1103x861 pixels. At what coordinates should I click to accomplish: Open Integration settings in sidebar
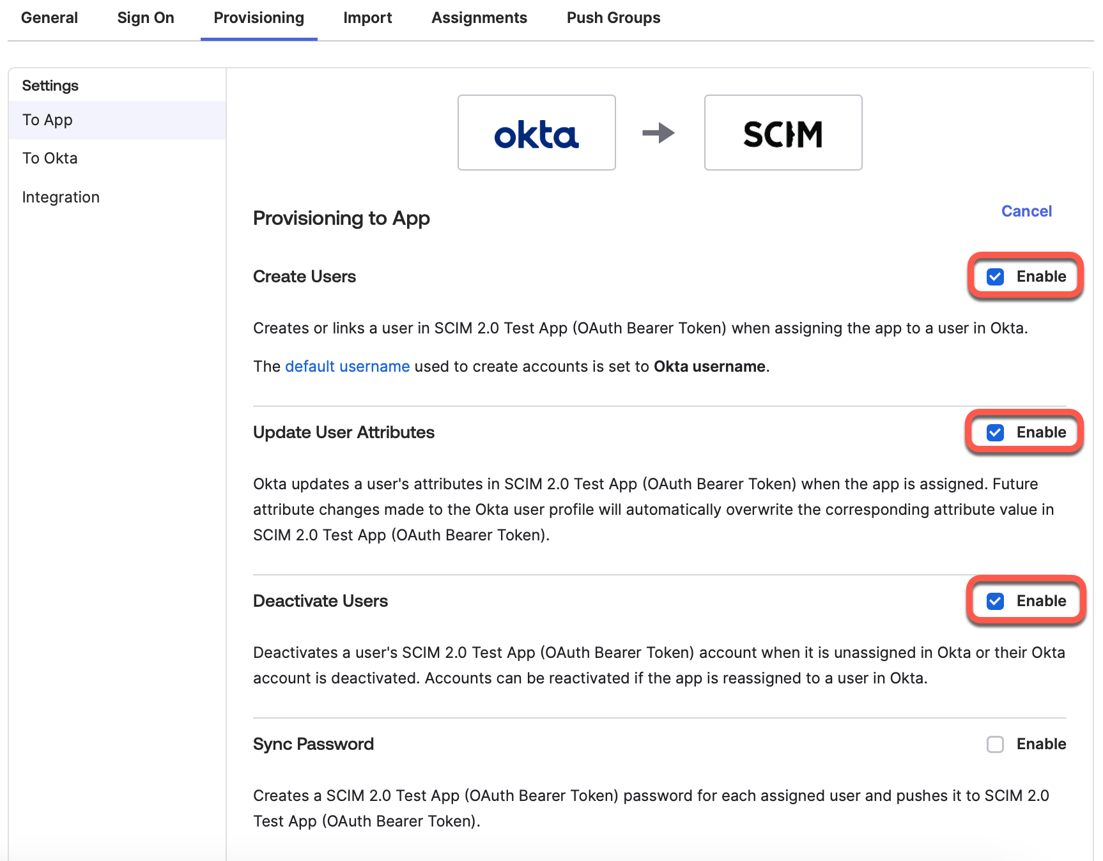[61, 197]
